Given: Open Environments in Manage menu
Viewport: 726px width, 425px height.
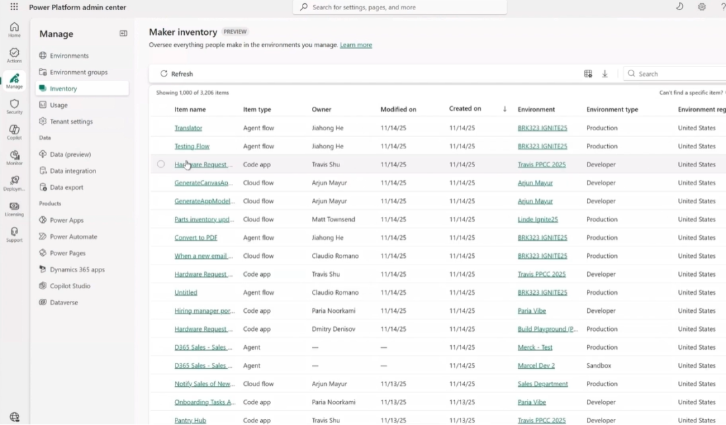Looking at the screenshot, I should tap(69, 56).
